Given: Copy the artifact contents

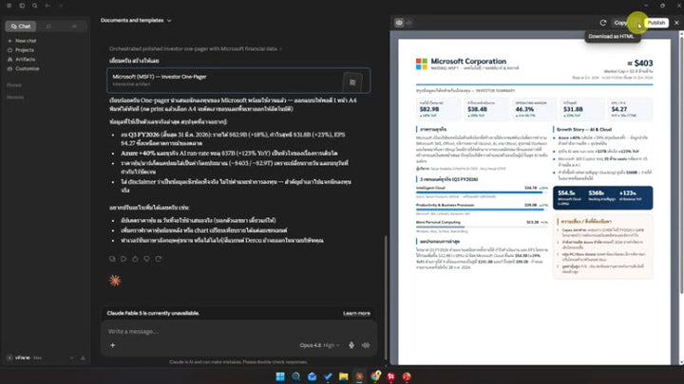Looking at the screenshot, I should click(619, 23).
